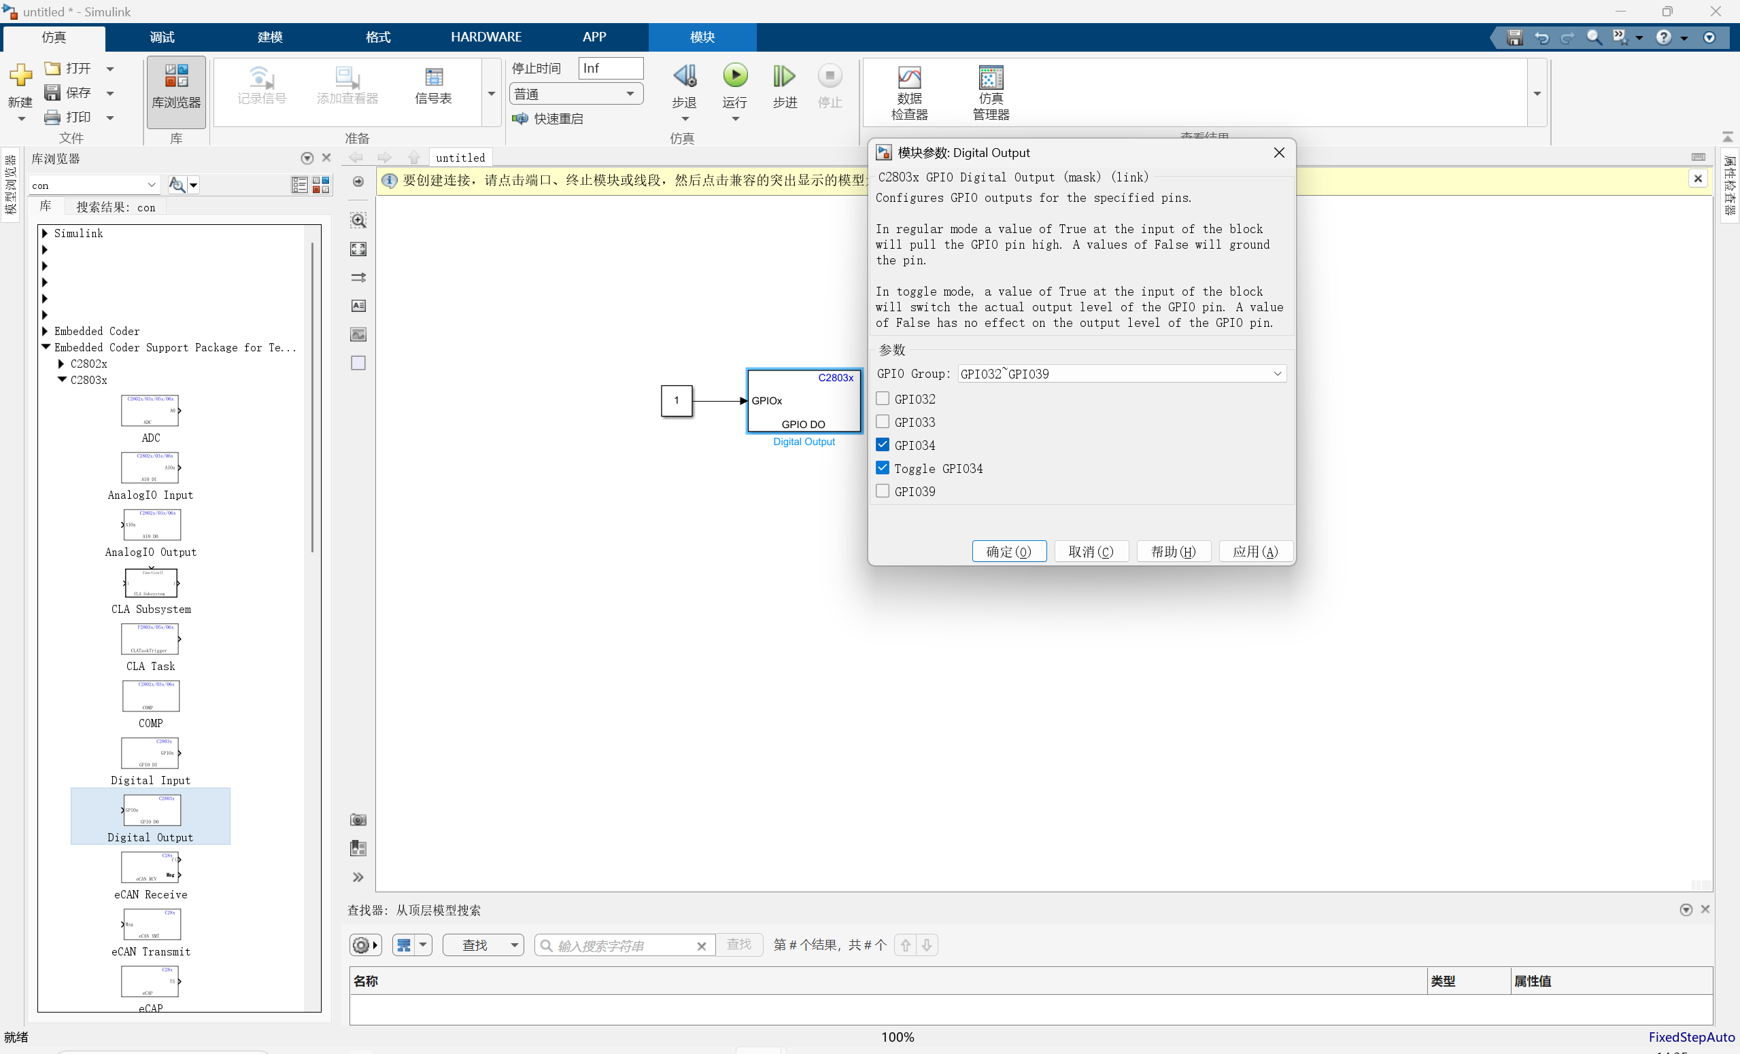Switch to the HARDWARE ribbon tab

(486, 37)
